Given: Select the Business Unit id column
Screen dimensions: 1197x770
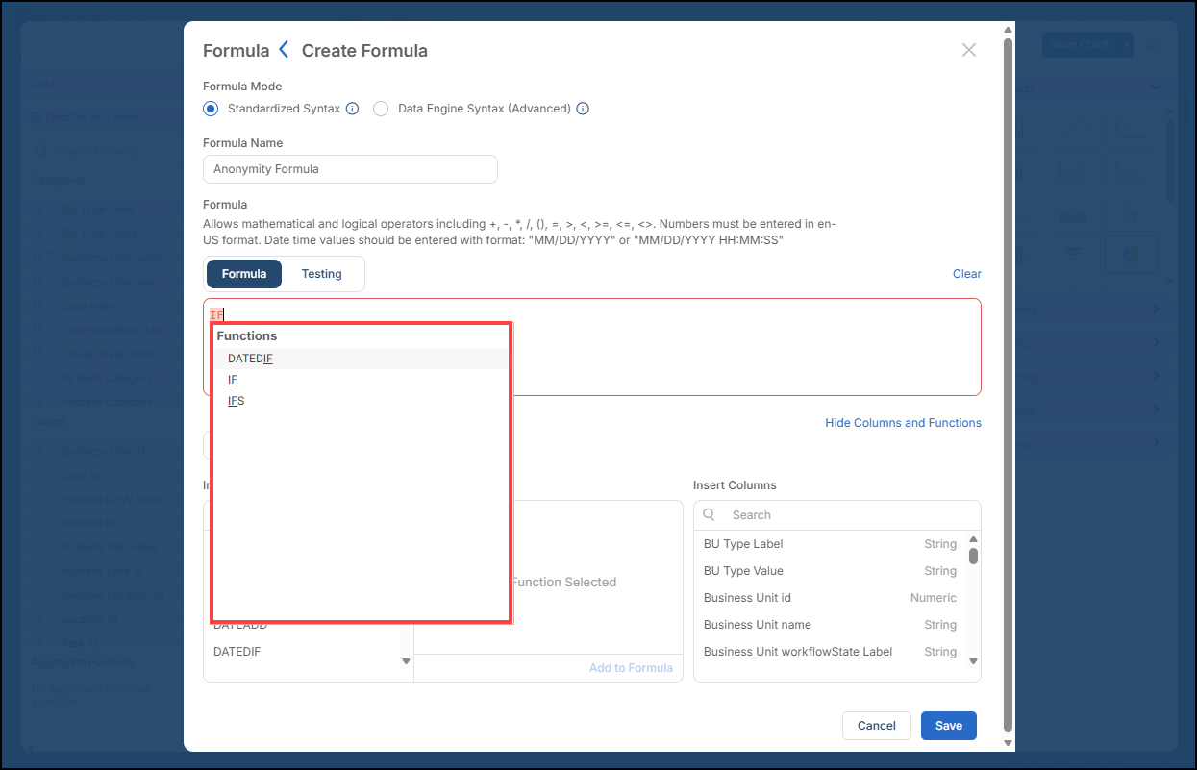Looking at the screenshot, I should (x=831, y=598).
